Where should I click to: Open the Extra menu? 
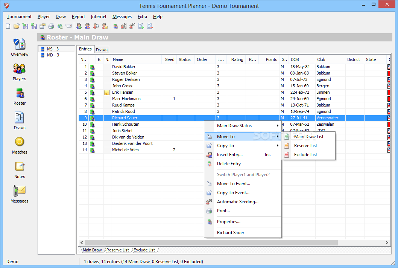(x=142, y=17)
